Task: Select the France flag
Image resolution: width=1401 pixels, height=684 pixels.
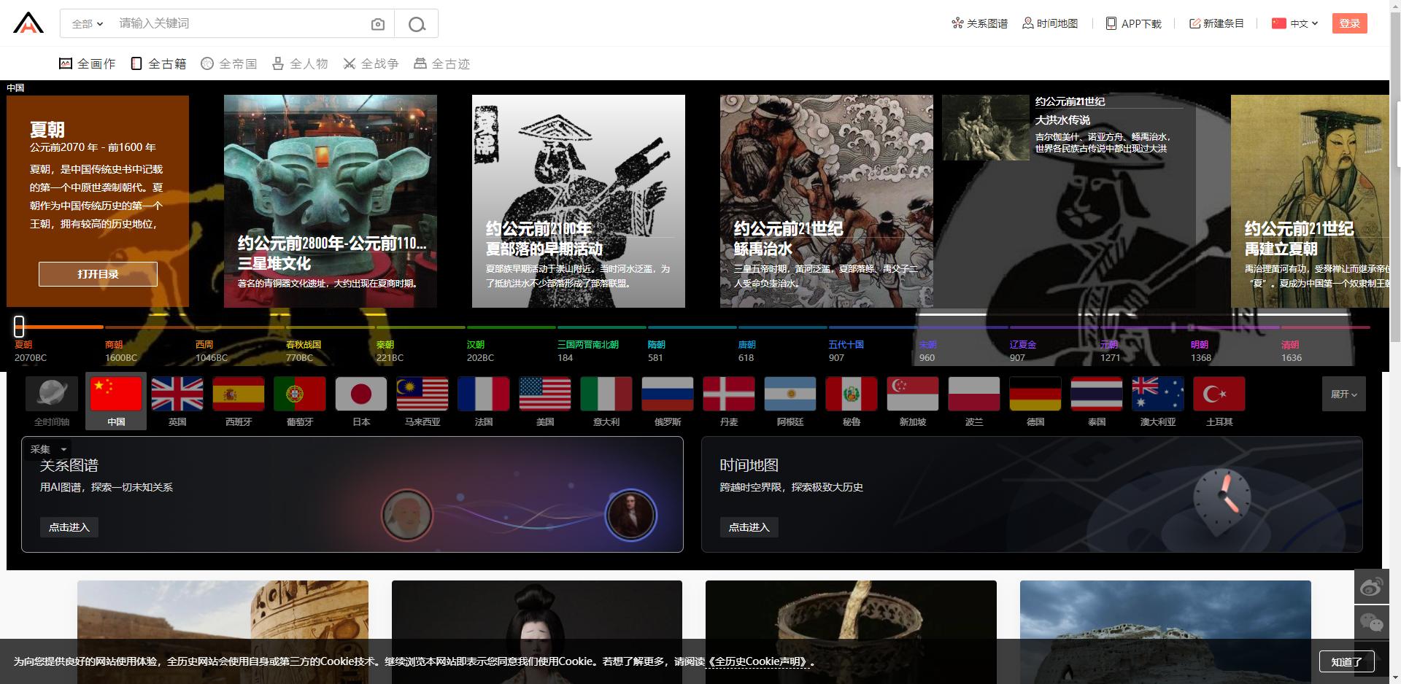Action: pos(484,395)
